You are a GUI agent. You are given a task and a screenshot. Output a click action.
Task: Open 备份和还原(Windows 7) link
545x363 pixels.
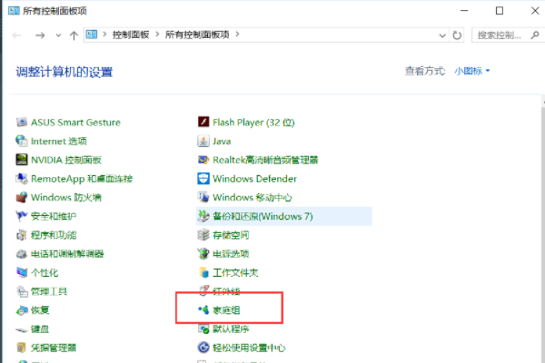point(263,216)
